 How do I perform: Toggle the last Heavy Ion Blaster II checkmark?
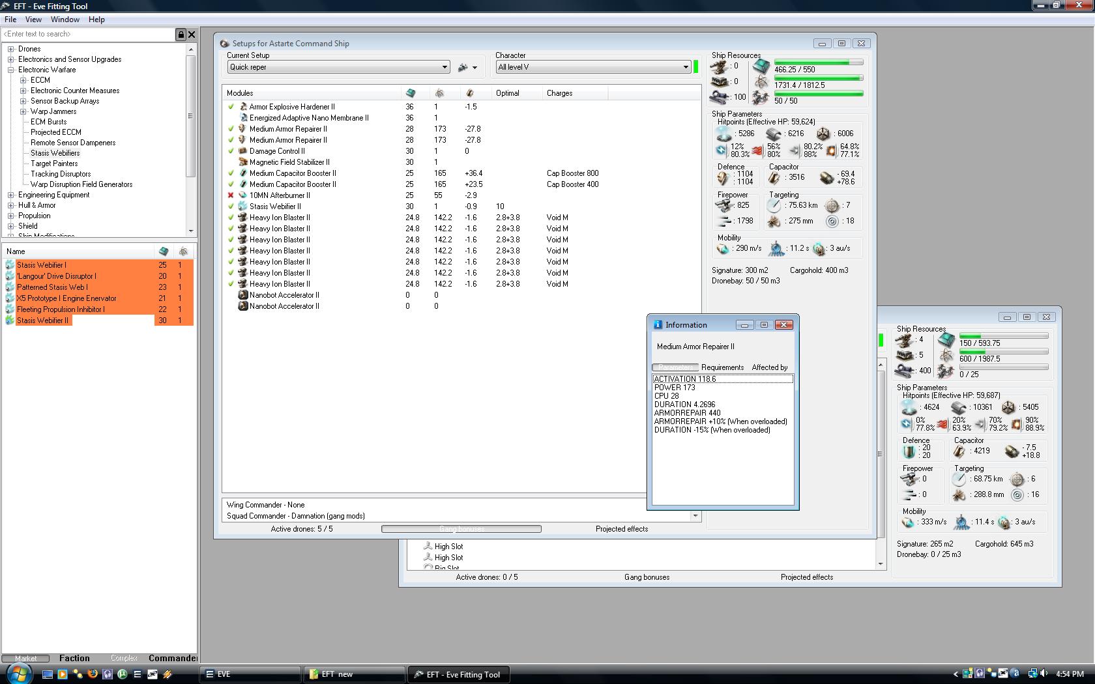pos(231,284)
